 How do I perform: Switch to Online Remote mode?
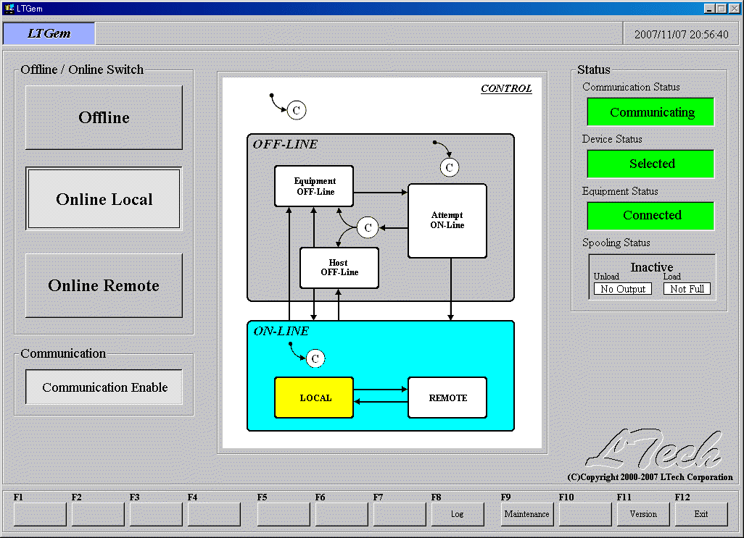[x=104, y=285]
